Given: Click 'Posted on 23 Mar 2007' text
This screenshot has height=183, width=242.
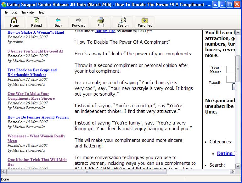Looking at the screenshot, I should tap(28, 37).
